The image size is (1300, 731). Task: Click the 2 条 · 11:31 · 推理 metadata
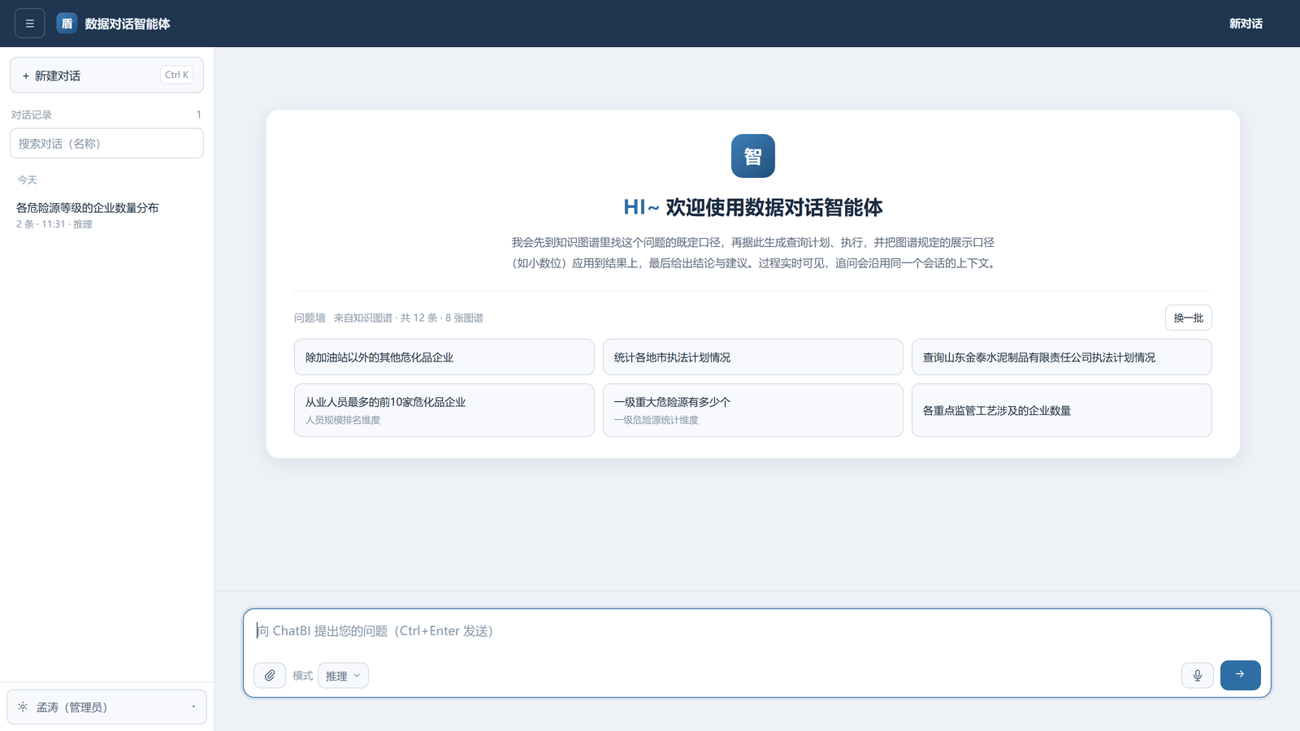click(x=54, y=224)
